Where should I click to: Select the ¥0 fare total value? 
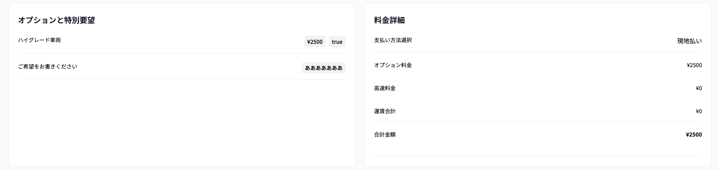(699, 111)
